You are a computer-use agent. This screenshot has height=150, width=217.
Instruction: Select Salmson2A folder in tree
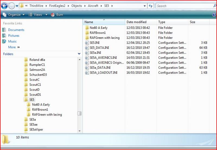[35, 70]
